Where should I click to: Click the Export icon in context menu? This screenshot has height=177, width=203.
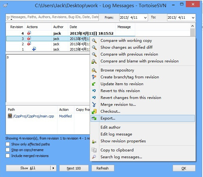pos(94,118)
